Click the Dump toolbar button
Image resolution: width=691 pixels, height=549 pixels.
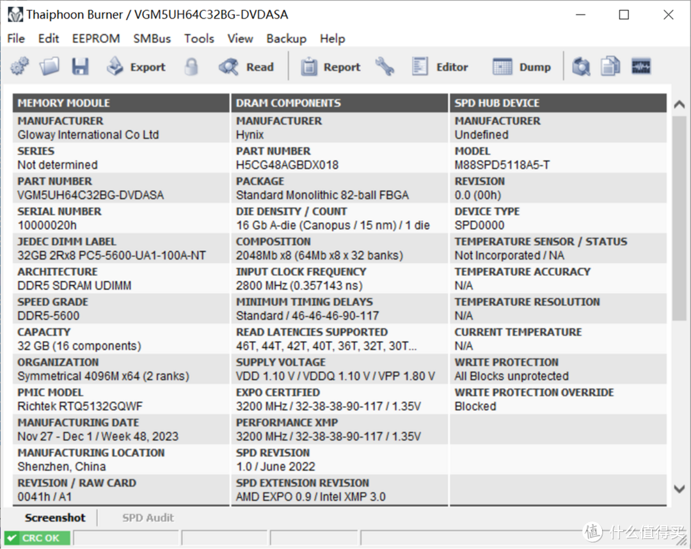point(522,67)
